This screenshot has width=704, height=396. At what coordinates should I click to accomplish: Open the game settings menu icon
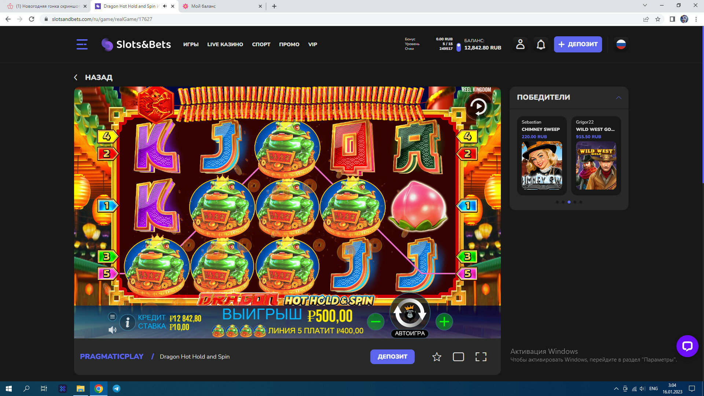click(112, 316)
